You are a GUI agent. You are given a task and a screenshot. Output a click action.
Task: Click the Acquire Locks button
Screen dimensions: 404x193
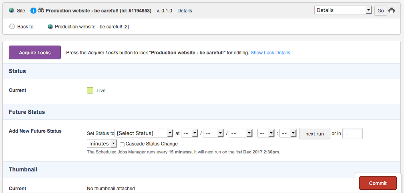point(35,52)
